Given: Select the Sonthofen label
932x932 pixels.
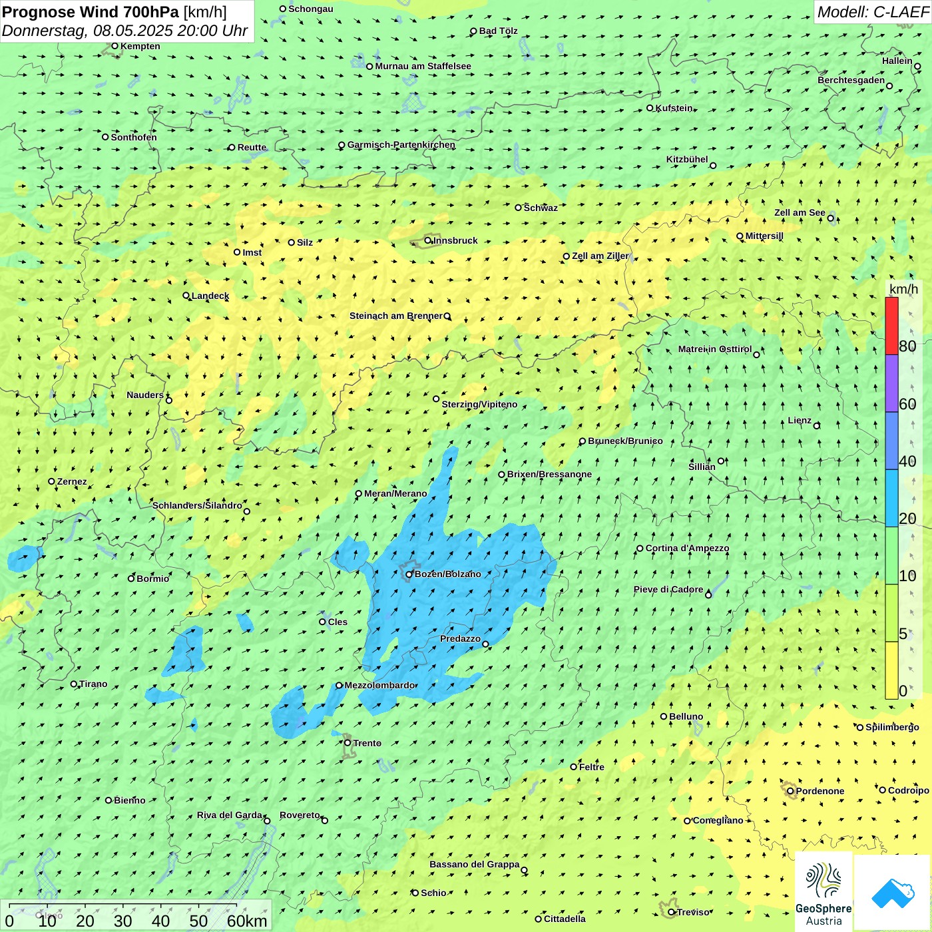Looking at the screenshot, I should pyautogui.click(x=134, y=137).
